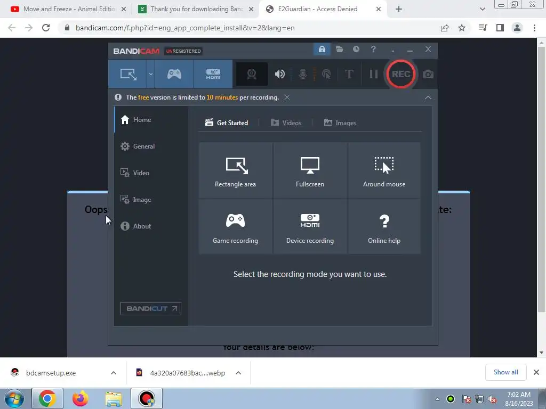Click Show all downloads

(505, 372)
